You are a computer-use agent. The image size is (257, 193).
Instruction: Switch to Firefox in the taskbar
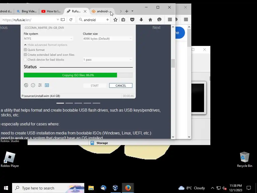coord(128,188)
